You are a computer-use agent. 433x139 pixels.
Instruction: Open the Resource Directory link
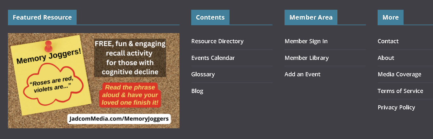(217, 41)
